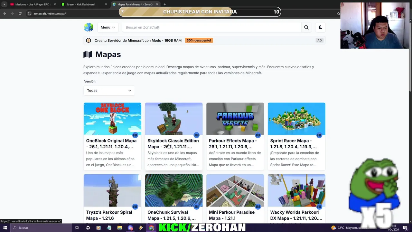This screenshot has height=232, width=412.
Task: Click the taskbar Buscar search box
Action: 42,228
